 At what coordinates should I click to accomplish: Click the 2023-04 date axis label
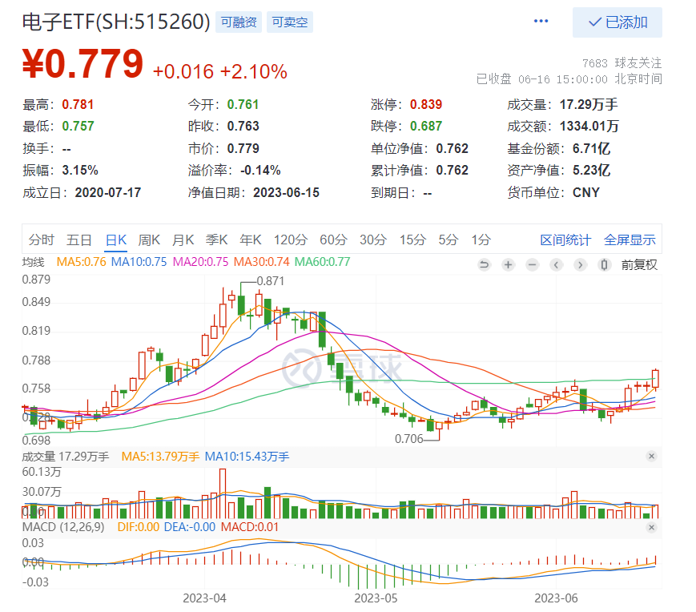point(204,598)
